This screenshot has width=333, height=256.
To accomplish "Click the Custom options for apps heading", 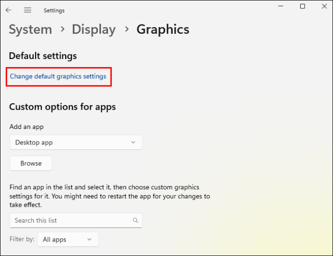I will coord(62,107).
